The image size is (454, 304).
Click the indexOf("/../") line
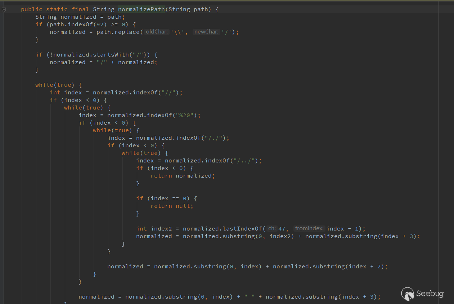pyautogui.click(x=199, y=161)
